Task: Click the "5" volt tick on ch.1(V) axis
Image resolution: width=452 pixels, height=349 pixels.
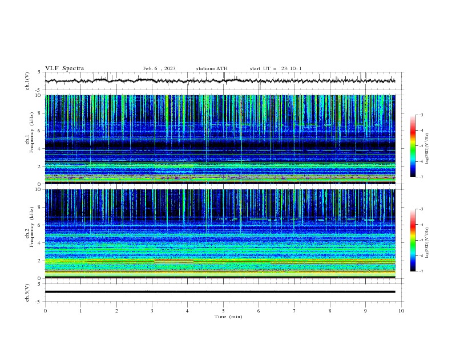Action: click(x=39, y=72)
